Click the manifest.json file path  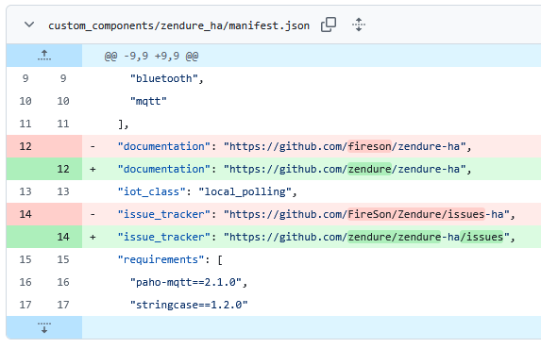pyautogui.click(x=178, y=25)
